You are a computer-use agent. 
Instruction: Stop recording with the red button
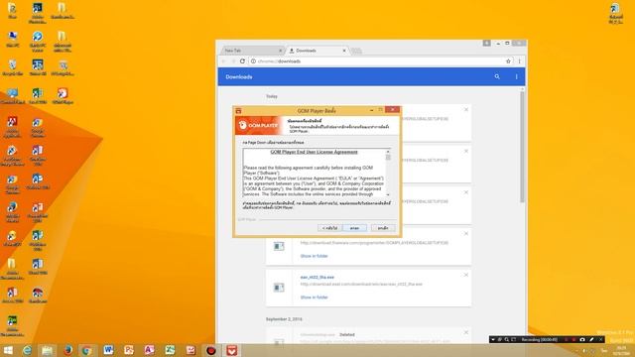tap(573, 339)
